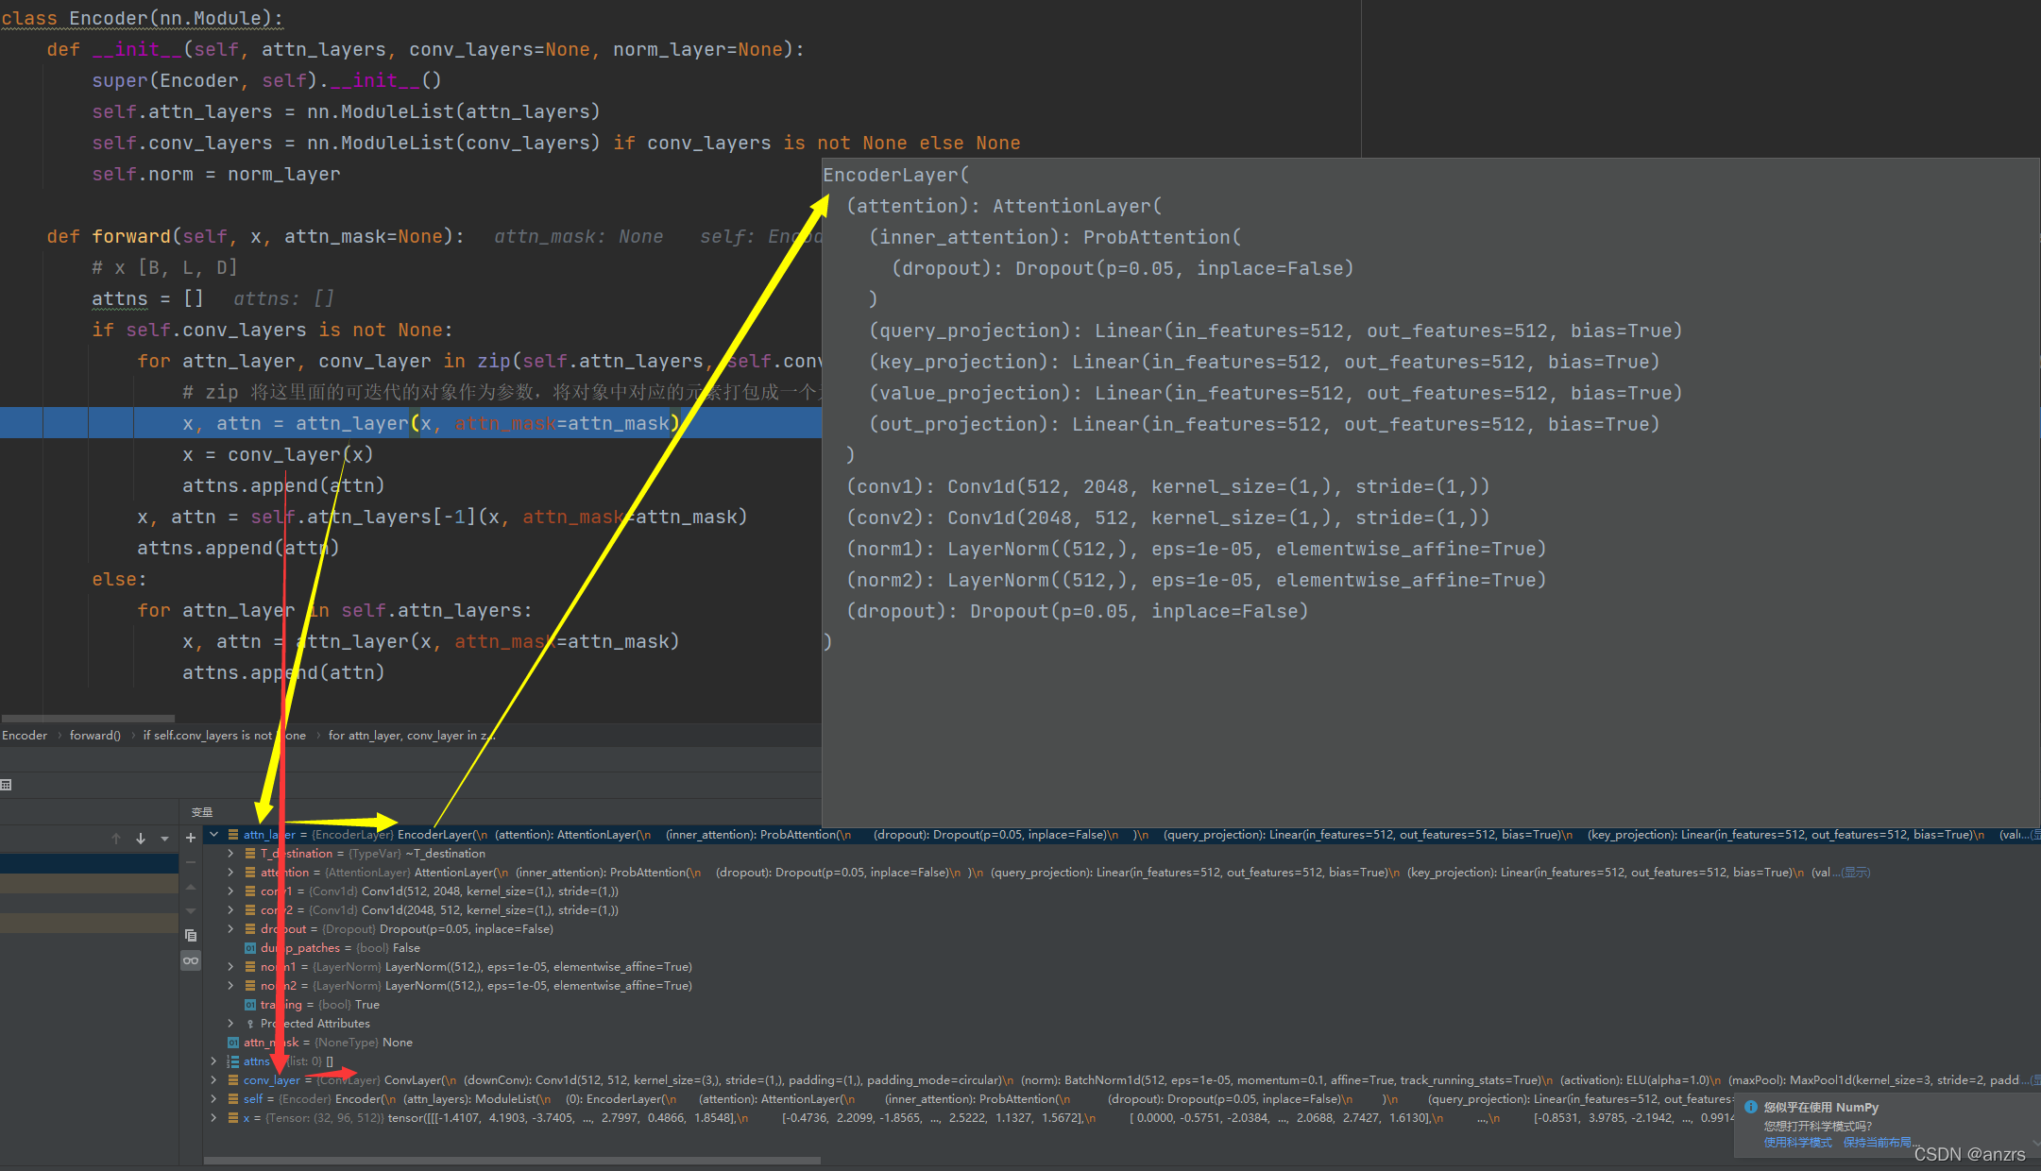Click the 保持当前布局 link
The image size is (2041, 1171).
[x=1877, y=1143]
